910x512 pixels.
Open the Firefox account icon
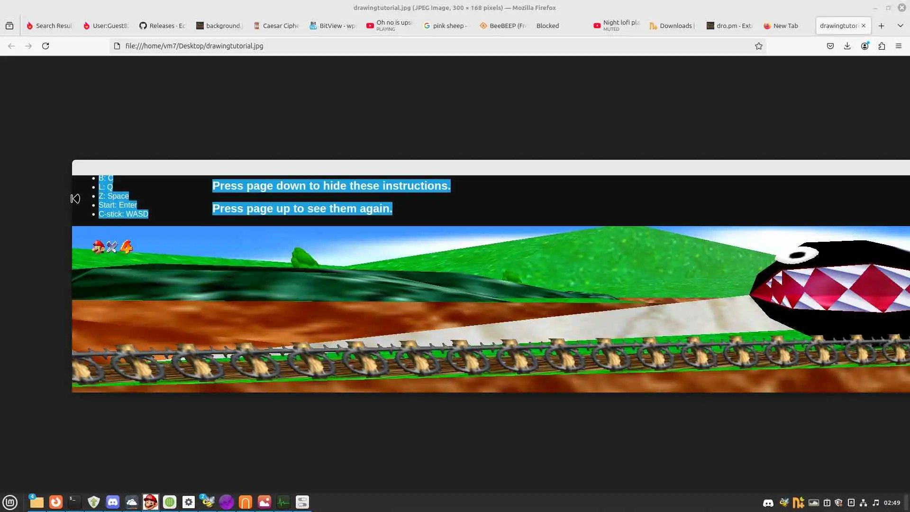(864, 46)
